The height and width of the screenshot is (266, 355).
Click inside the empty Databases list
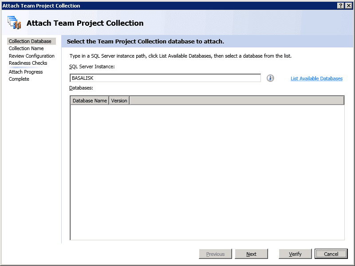tap(207, 172)
